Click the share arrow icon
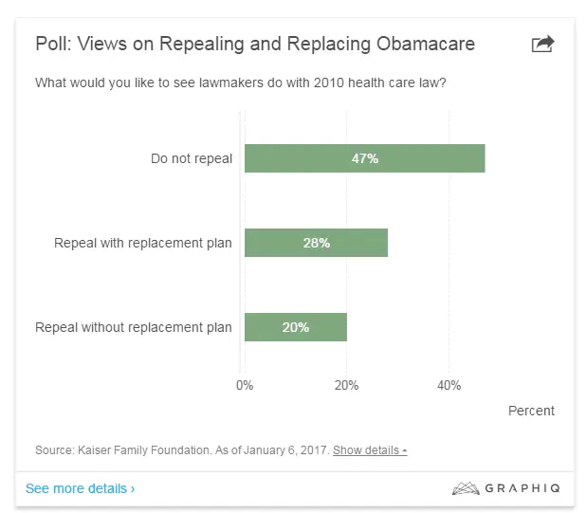Viewport: 587px width, 513px height. [x=542, y=44]
